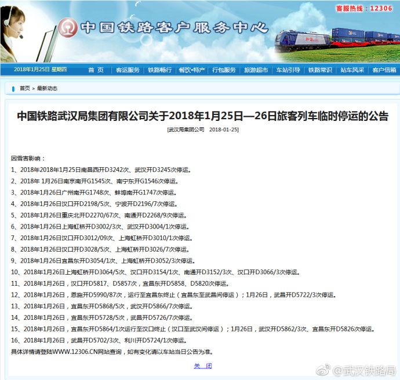Click the line 因雪害影响：

click(28, 158)
